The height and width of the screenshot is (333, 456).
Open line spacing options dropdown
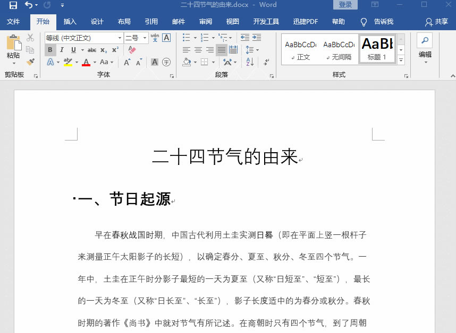click(x=252, y=50)
